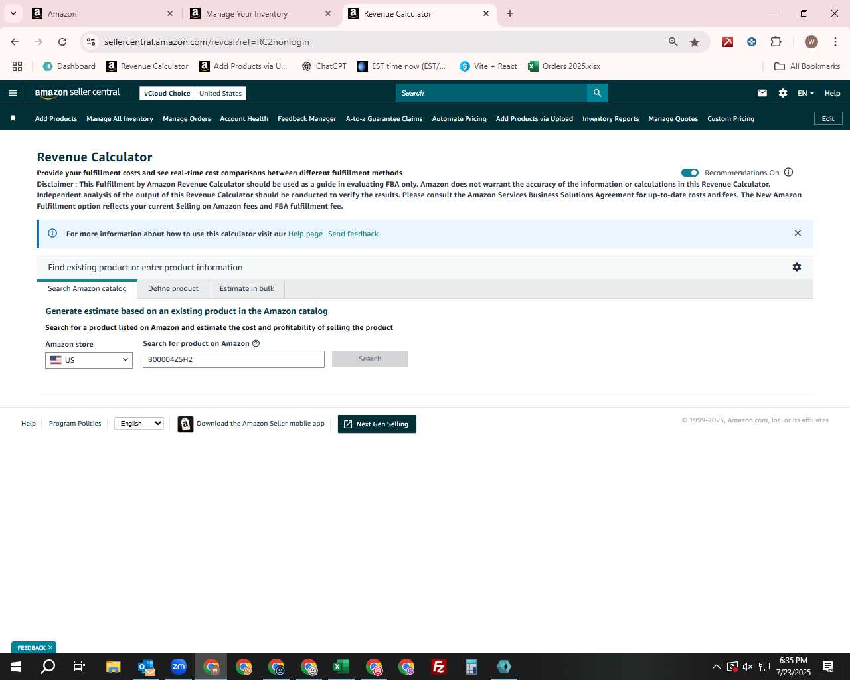Open the Help page link
Screen dimensions: 850x680
[x=305, y=234]
